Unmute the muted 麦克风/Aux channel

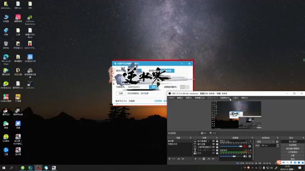[x=245, y=146]
